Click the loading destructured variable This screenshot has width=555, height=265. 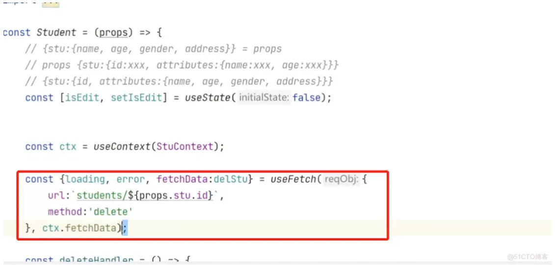coord(85,180)
